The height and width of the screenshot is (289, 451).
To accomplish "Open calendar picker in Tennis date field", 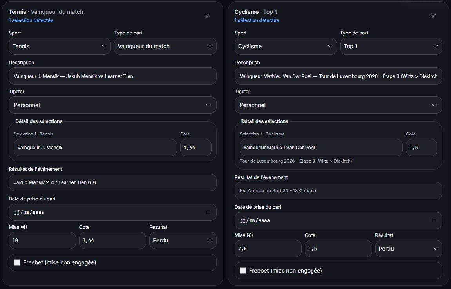I will click(x=208, y=212).
